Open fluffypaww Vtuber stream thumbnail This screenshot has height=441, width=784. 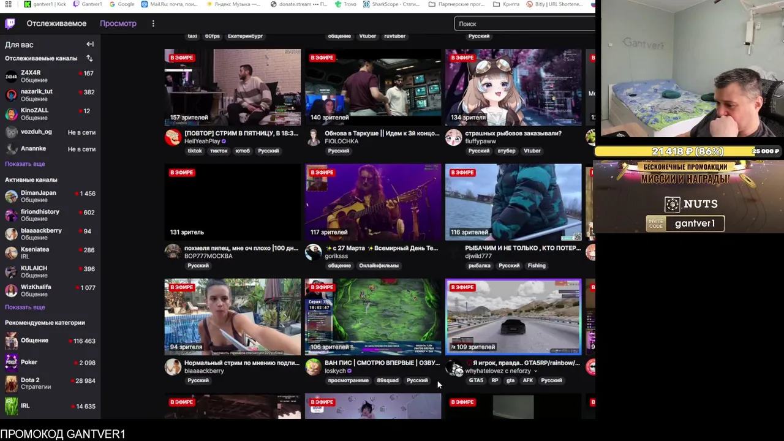click(513, 87)
